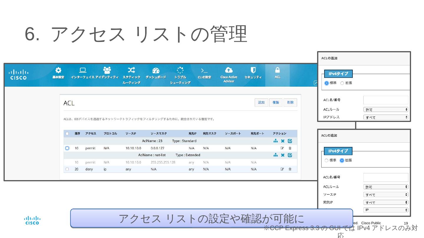Click the ソースポート column header
This screenshot has width=424, height=238.
(x=233, y=134)
